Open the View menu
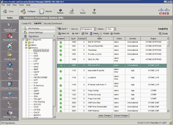173x125 pixels. pos(14,5)
